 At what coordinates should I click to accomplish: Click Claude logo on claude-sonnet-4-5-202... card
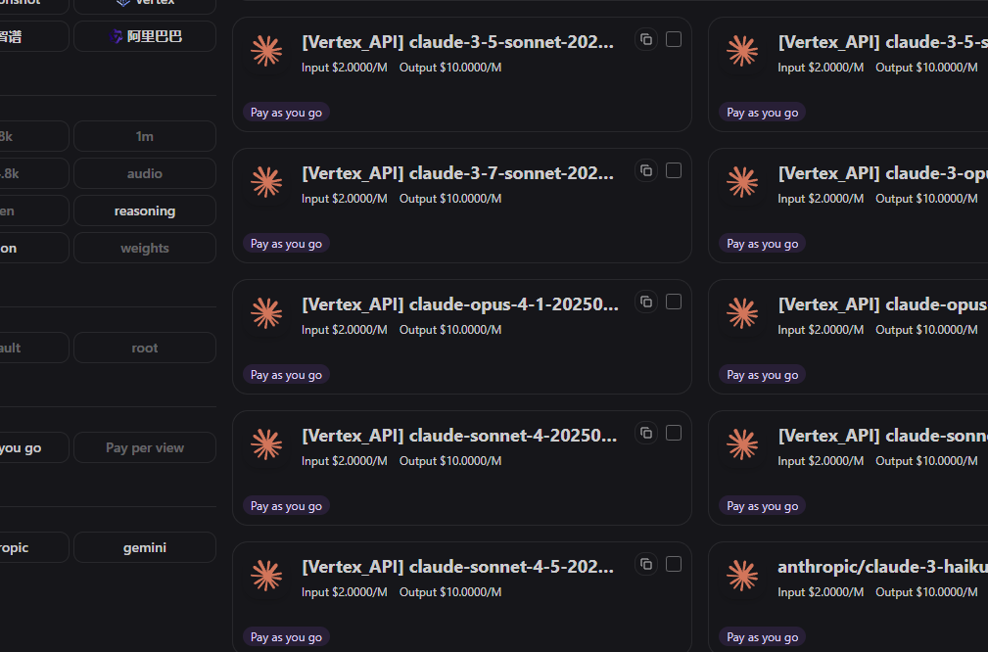pos(266,575)
